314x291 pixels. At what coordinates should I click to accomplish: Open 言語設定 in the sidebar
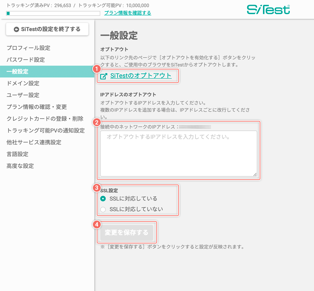point(17,154)
